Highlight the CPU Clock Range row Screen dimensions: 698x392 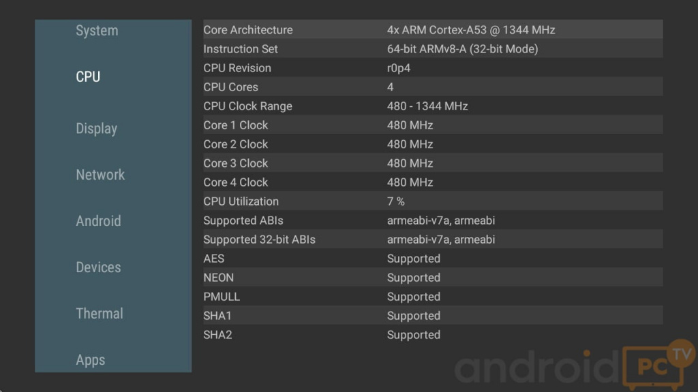[433, 106]
